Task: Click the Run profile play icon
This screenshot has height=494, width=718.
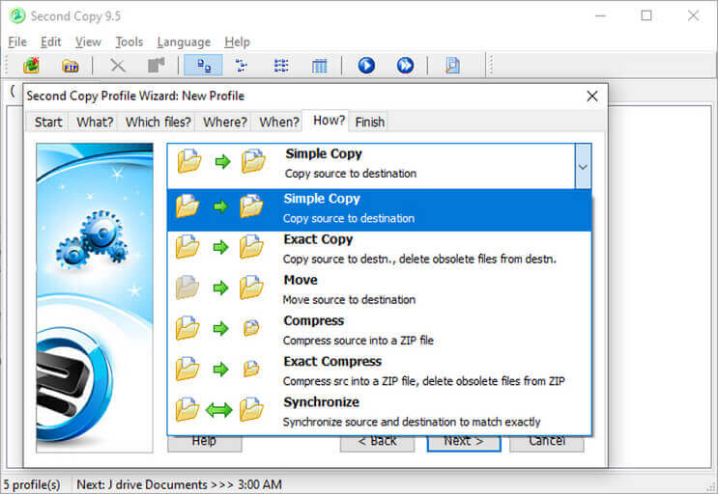Action: (366, 66)
